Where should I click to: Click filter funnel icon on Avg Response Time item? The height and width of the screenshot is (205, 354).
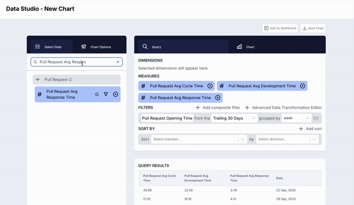[106, 94]
